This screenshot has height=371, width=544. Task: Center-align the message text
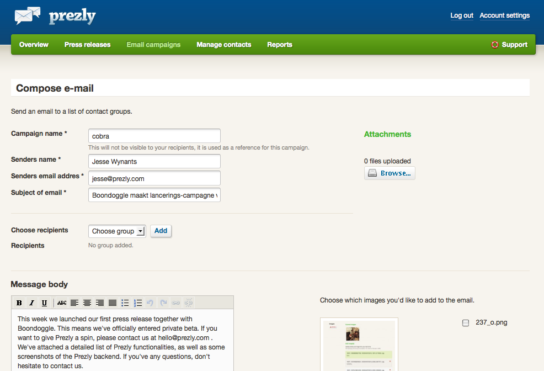point(87,303)
